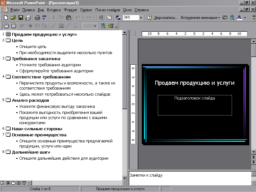The width and height of the screenshot is (256, 192).
Task: Toggle grayscale preview in the toolbar
Action: click(118, 18)
